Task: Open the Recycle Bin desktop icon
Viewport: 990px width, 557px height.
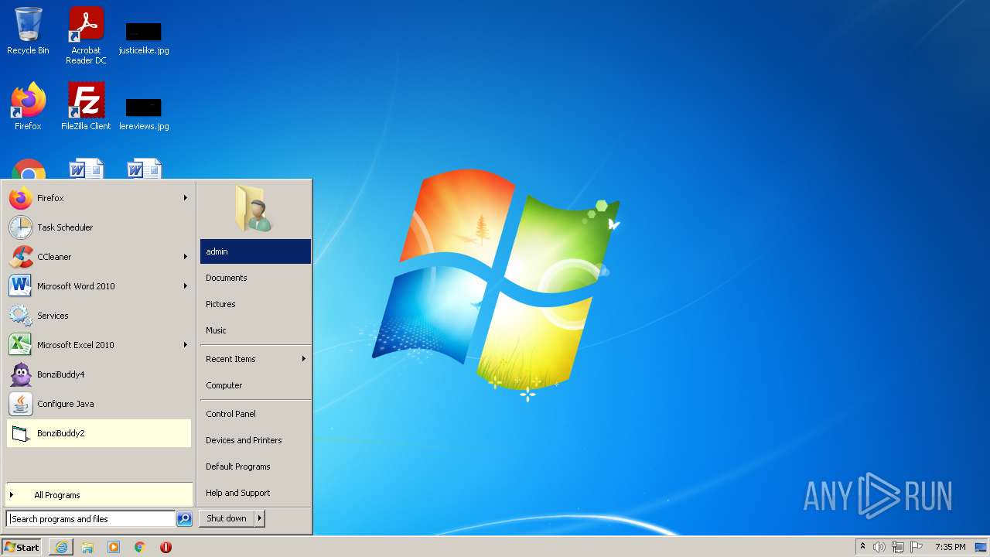Action: [x=28, y=32]
